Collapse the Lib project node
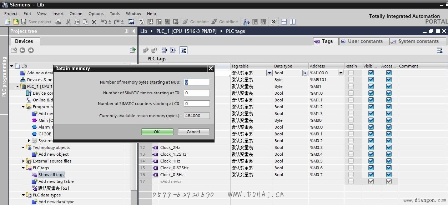Image resolution: width=448 pixels, height=205 pixels. pyautogui.click(x=12, y=66)
